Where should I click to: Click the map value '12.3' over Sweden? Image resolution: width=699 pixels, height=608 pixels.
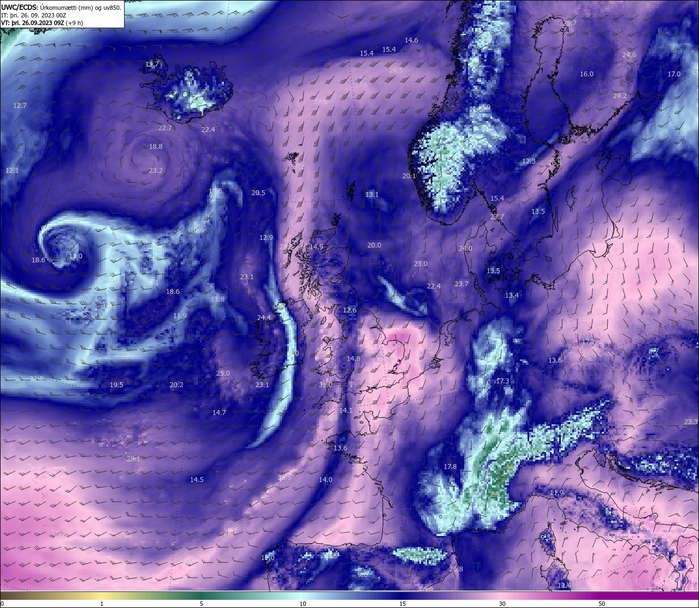529,161
